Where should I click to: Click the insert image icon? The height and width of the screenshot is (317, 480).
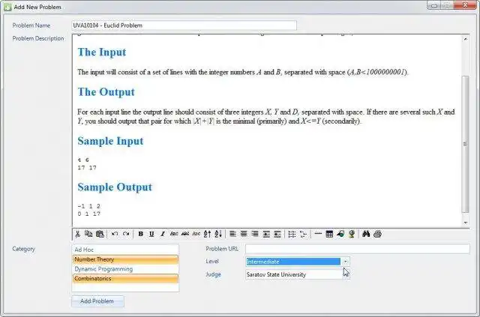tap(340, 234)
